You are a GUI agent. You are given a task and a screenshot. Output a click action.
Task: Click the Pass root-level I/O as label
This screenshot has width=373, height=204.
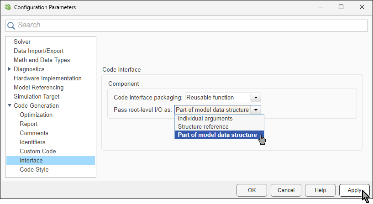143,110
